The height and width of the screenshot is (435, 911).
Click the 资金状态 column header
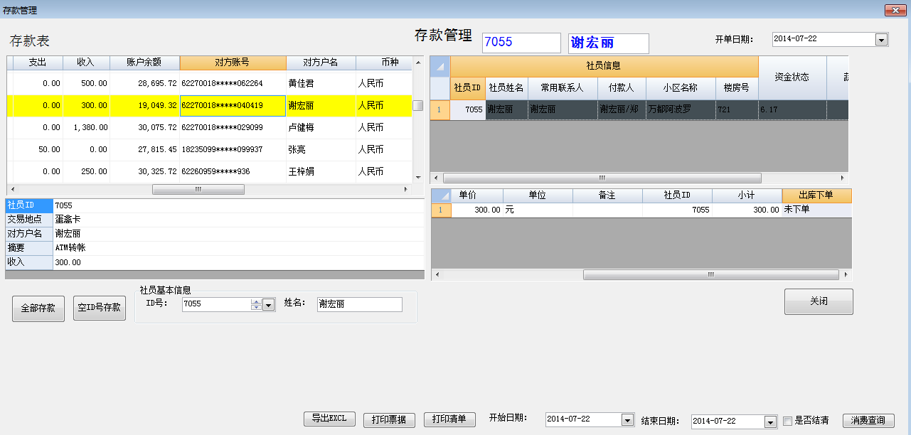(x=792, y=77)
